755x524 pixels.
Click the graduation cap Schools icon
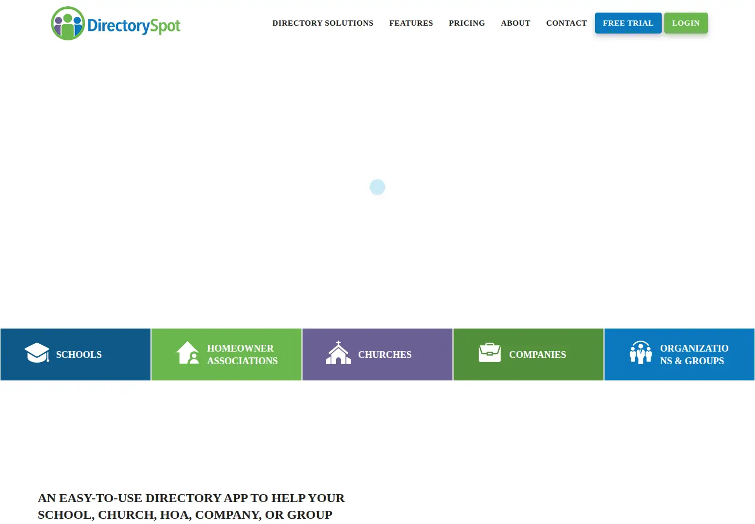point(37,353)
